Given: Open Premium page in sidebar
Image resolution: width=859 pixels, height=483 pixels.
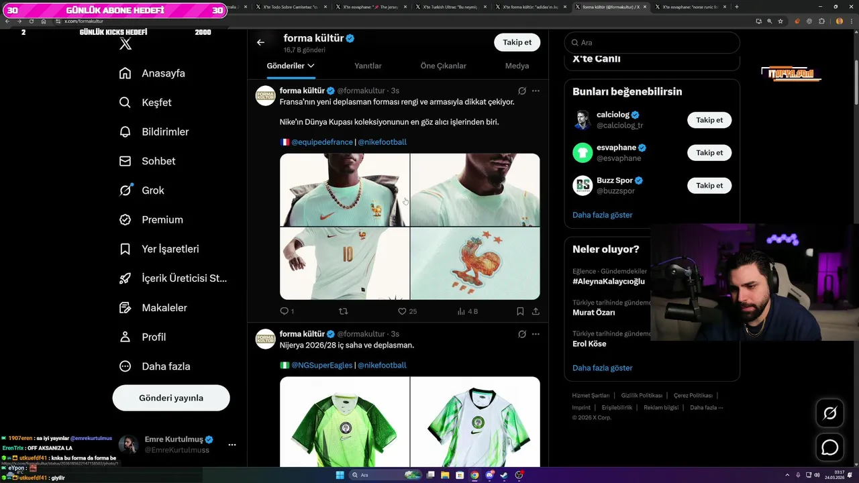Looking at the screenshot, I should [x=151, y=219].
